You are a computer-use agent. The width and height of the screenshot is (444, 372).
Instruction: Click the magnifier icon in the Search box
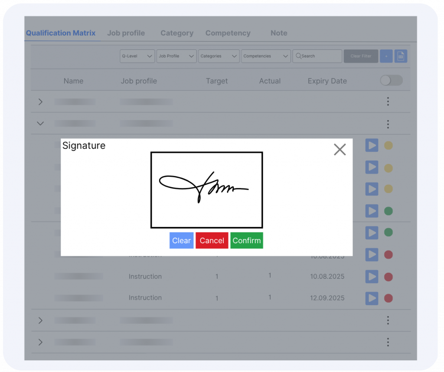pyautogui.click(x=298, y=56)
